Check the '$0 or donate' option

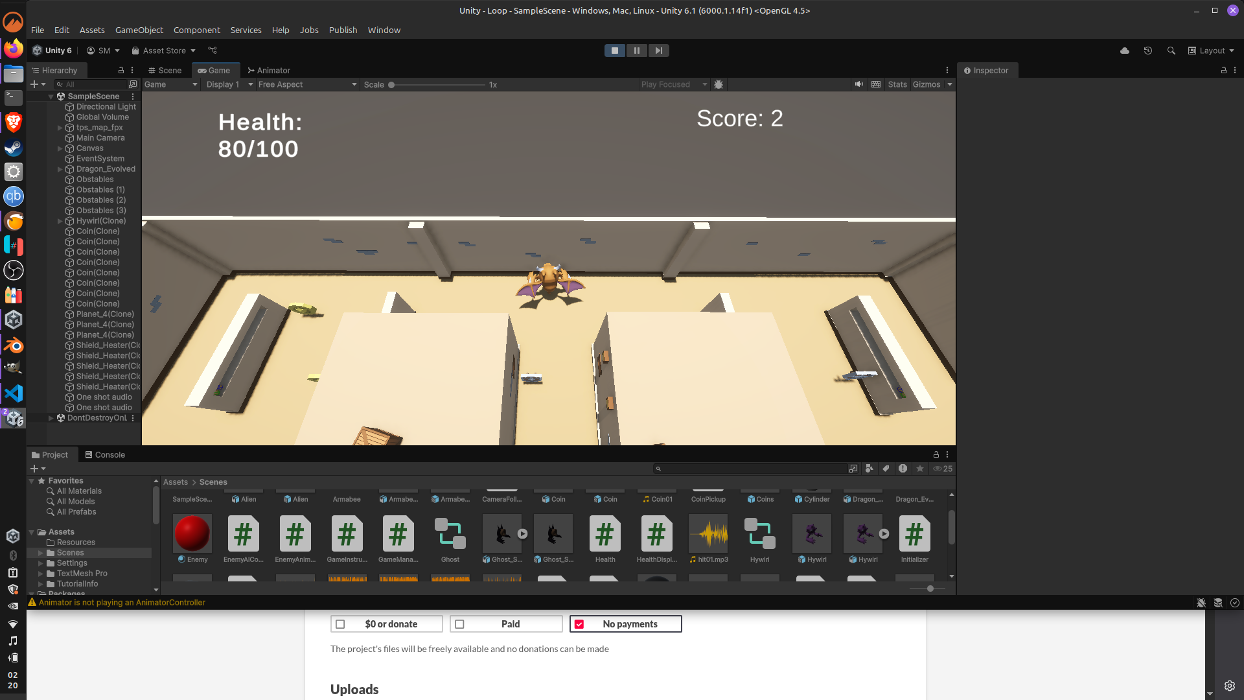tap(340, 624)
